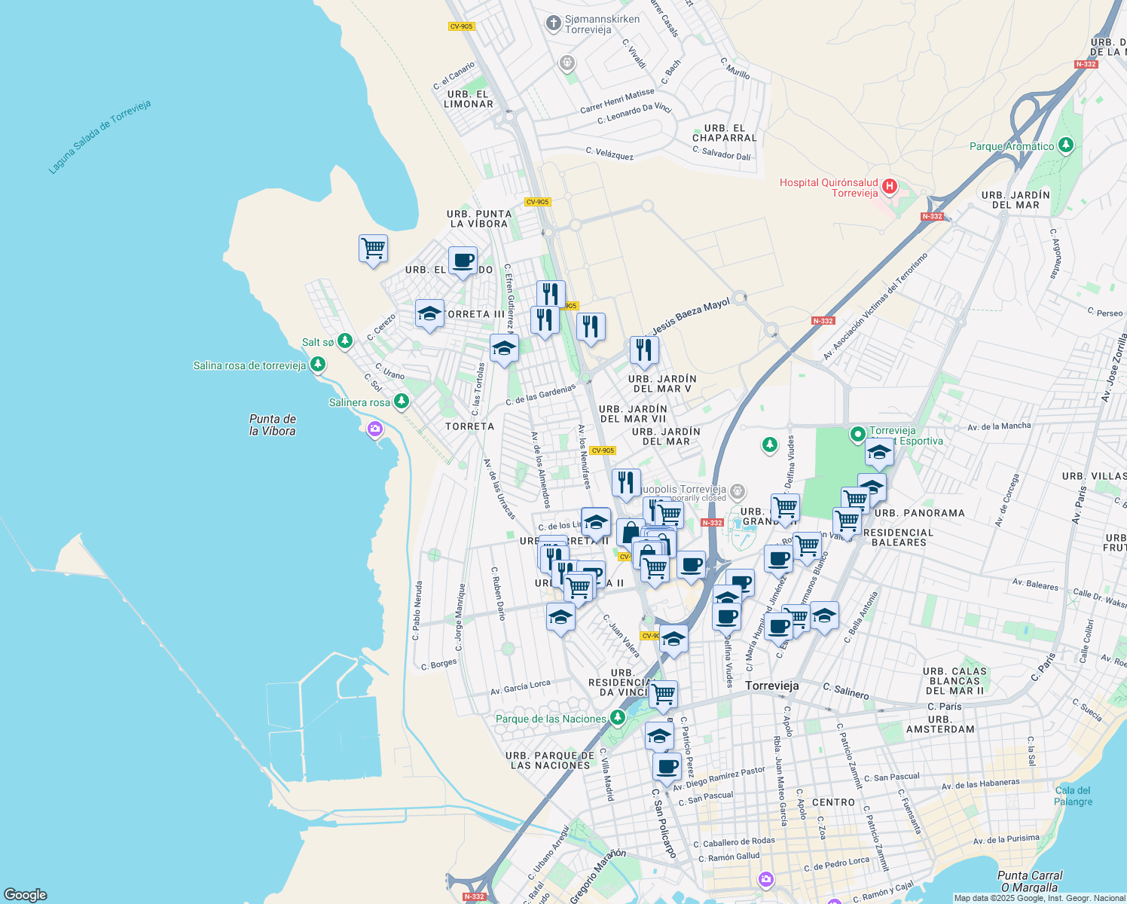Select the purple spa icon near Punta de la Víbora
This screenshot has width=1127, height=904.
point(374,428)
